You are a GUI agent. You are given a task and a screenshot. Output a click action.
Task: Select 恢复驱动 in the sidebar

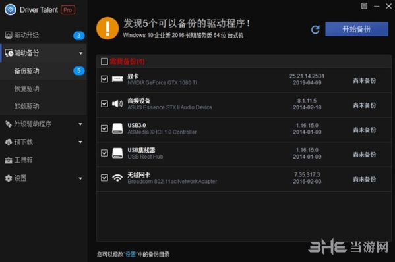pyautogui.click(x=44, y=89)
